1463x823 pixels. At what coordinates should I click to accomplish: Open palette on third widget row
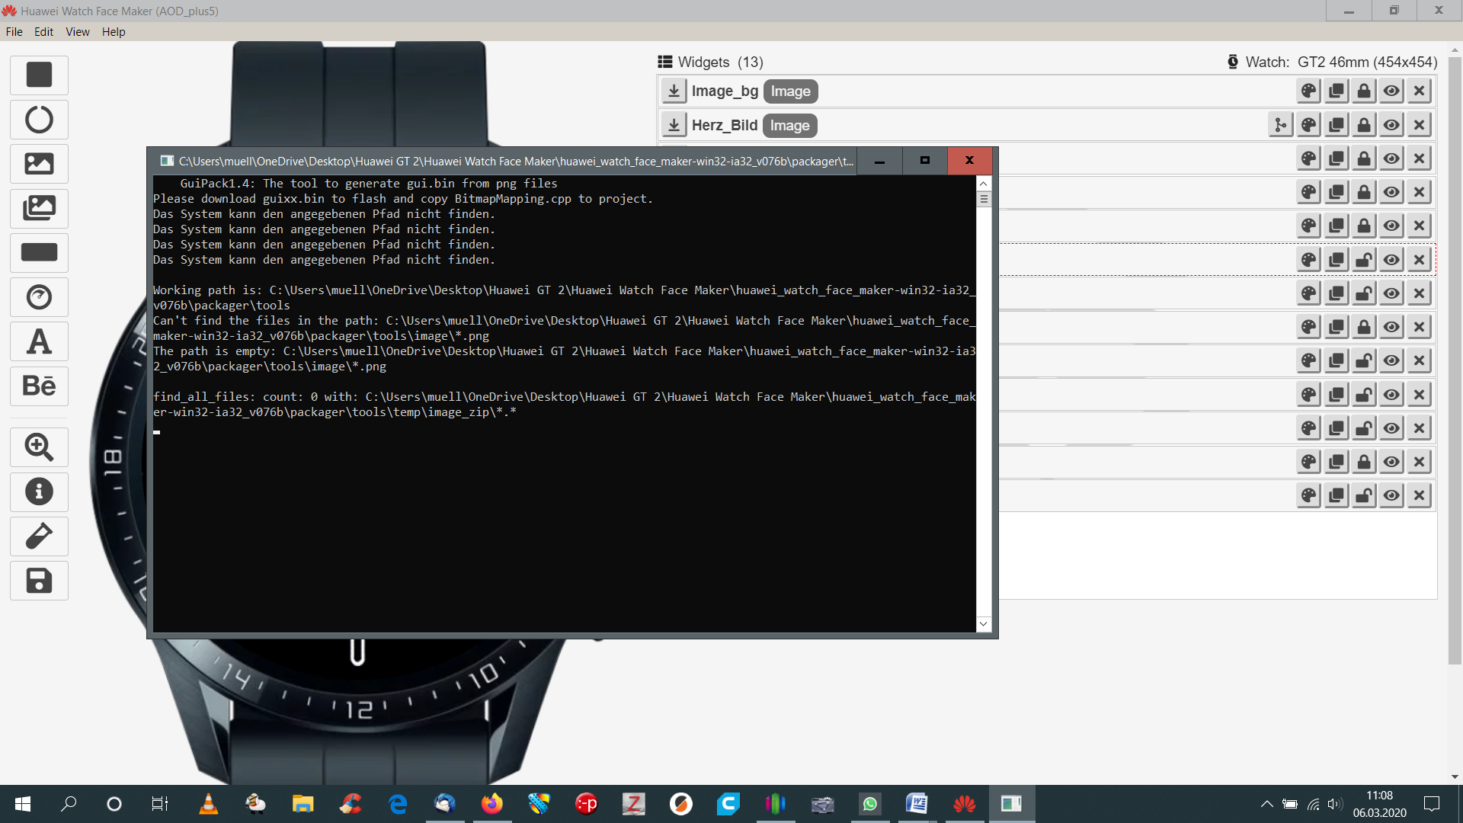click(1308, 159)
